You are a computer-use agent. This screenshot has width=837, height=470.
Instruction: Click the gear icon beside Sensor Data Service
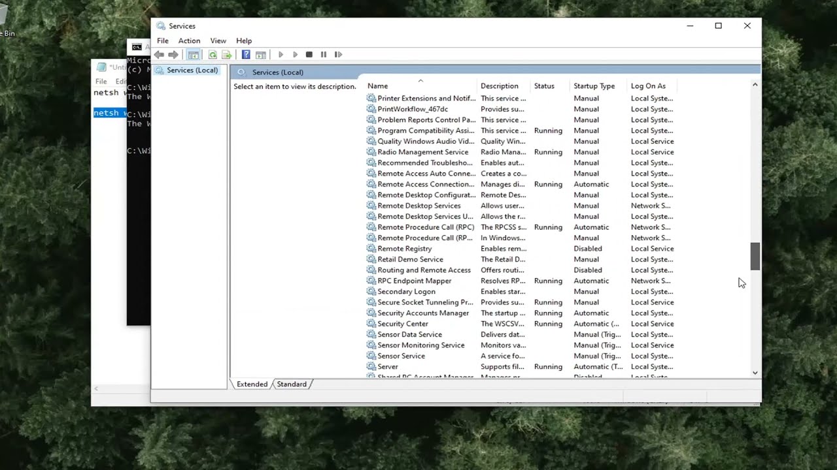[371, 335]
